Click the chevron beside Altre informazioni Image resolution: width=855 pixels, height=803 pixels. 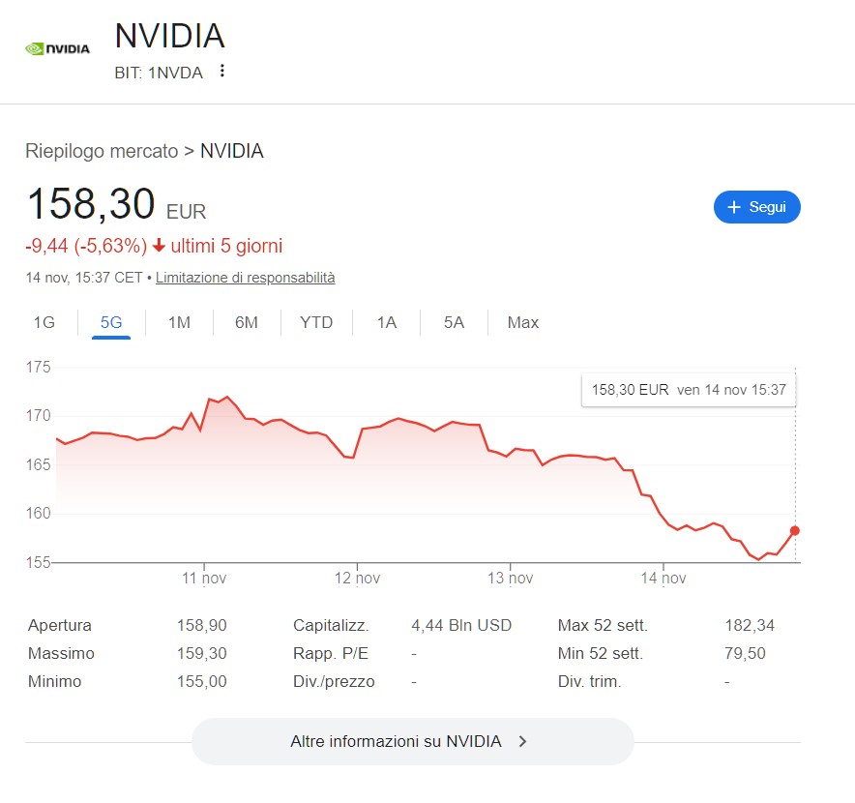point(523,742)
